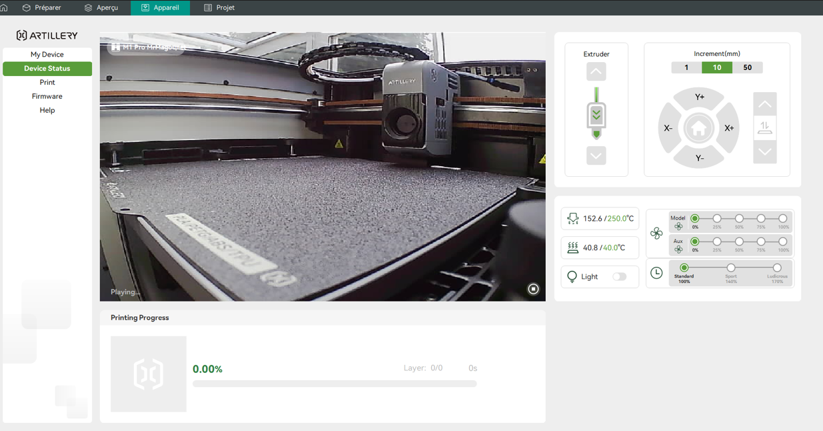The image size is (823, 431).
Task: Set Aux fan to 100%
Action: click(x=783, y=242)
